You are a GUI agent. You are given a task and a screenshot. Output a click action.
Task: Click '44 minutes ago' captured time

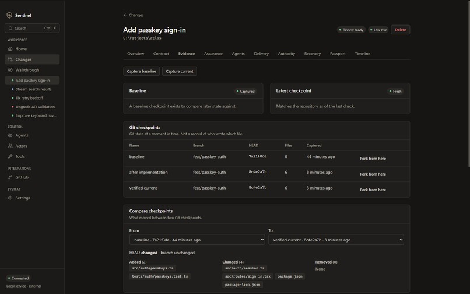coord(320,157)
